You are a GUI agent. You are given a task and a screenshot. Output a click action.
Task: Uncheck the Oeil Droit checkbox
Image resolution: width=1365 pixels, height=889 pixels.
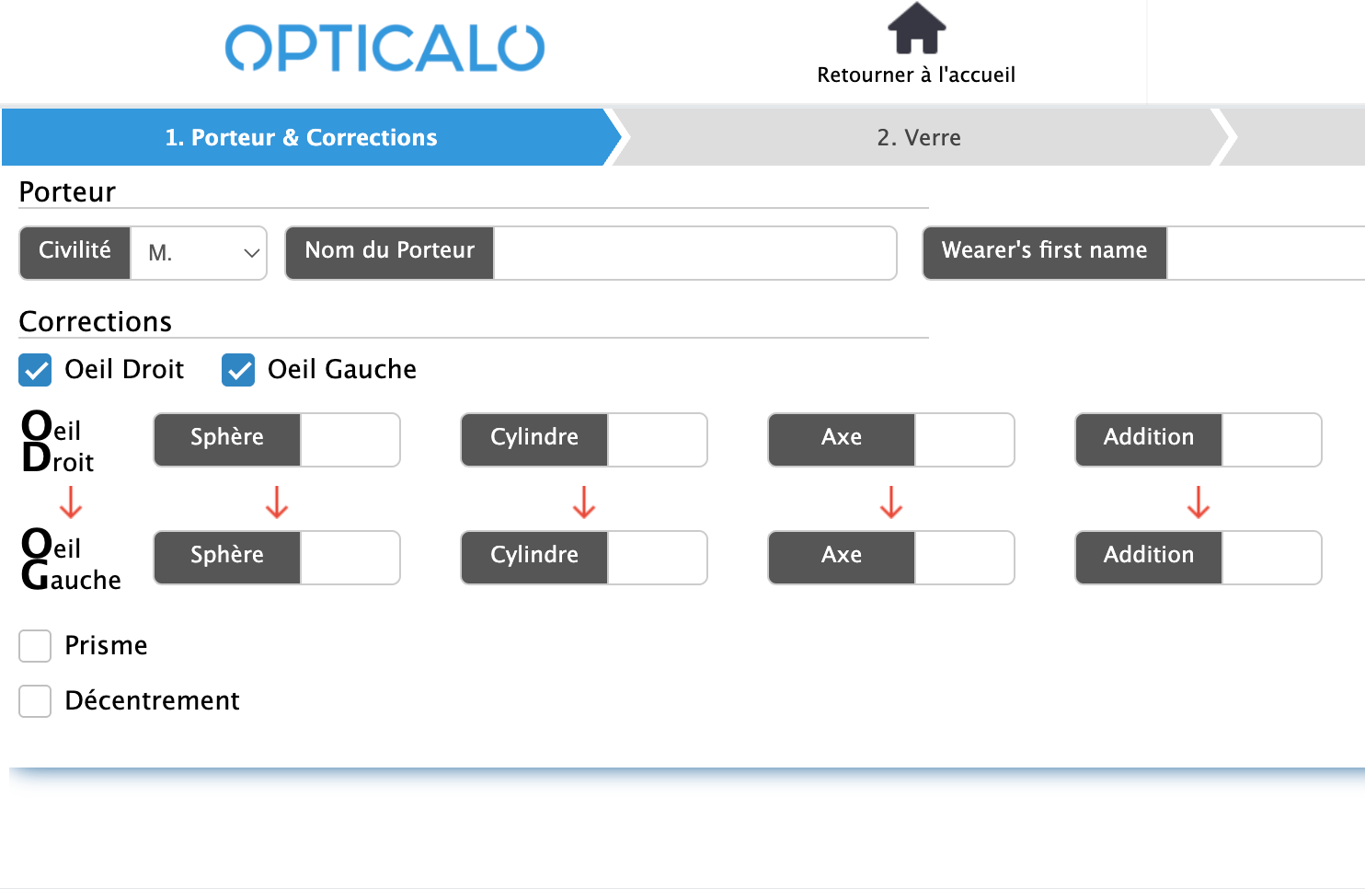coord(35,370)
